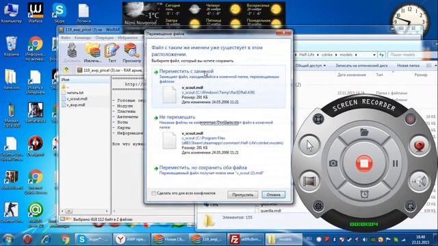Click WinRAR Добавить toolbar icon
438x246 pixels.
click(72, 53)
